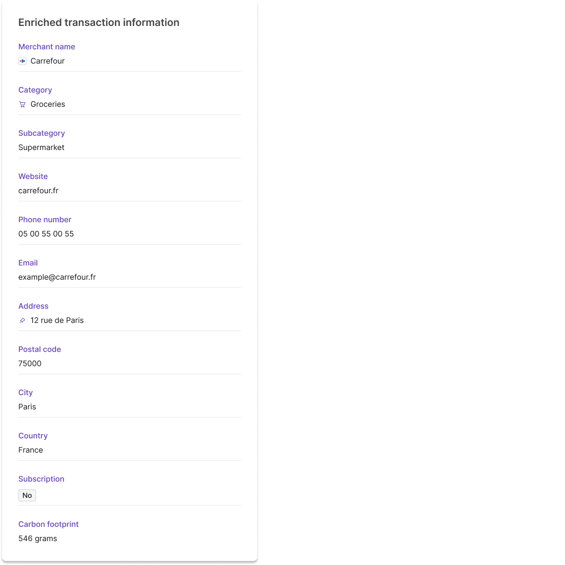Select the phone number 05 00 55 00 55
Screen dimensions: 565x565
46,234
